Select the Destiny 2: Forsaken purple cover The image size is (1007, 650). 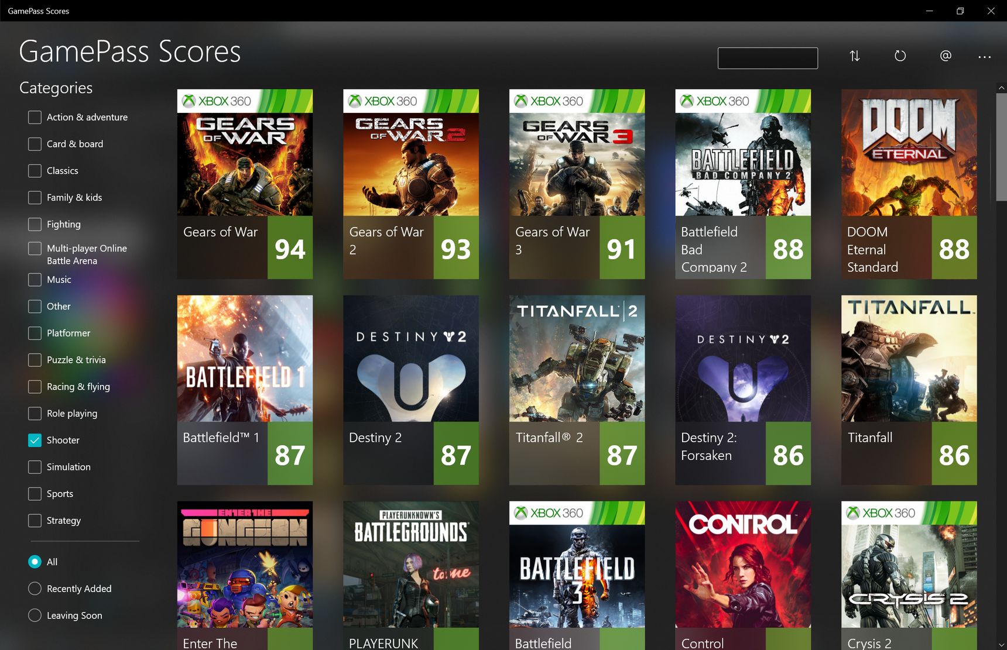743,359
